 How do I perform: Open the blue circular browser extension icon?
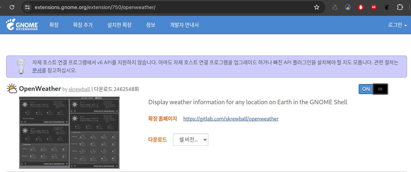pos(347,7)
